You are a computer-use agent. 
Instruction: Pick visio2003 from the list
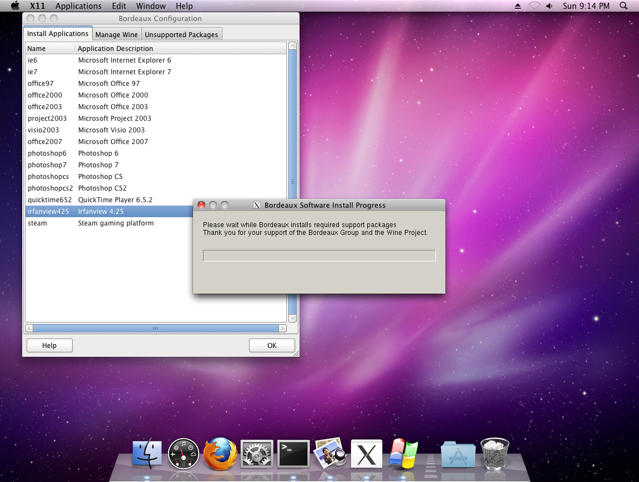[x=156, y=130]
